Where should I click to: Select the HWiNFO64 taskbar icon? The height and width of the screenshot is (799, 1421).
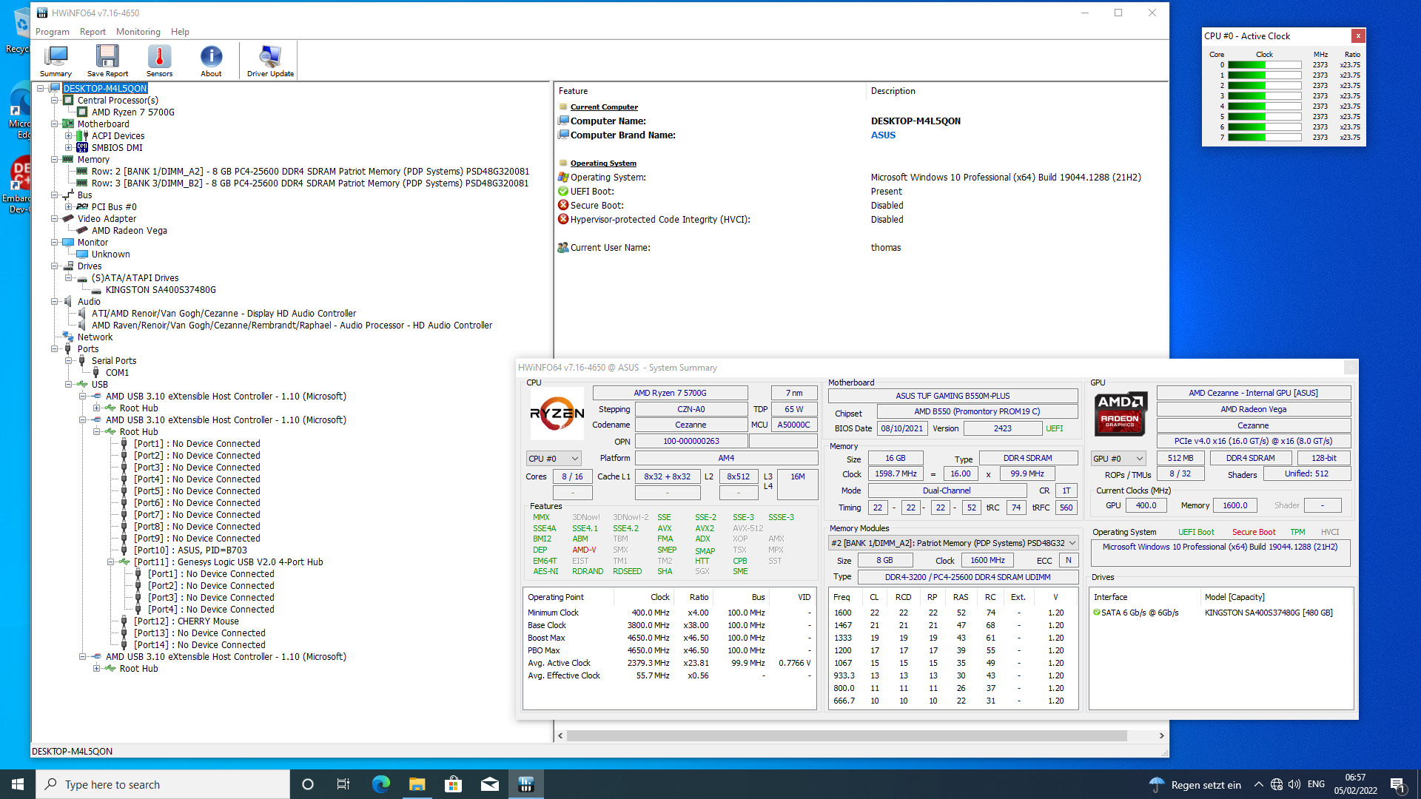click(x=525, y=783)
